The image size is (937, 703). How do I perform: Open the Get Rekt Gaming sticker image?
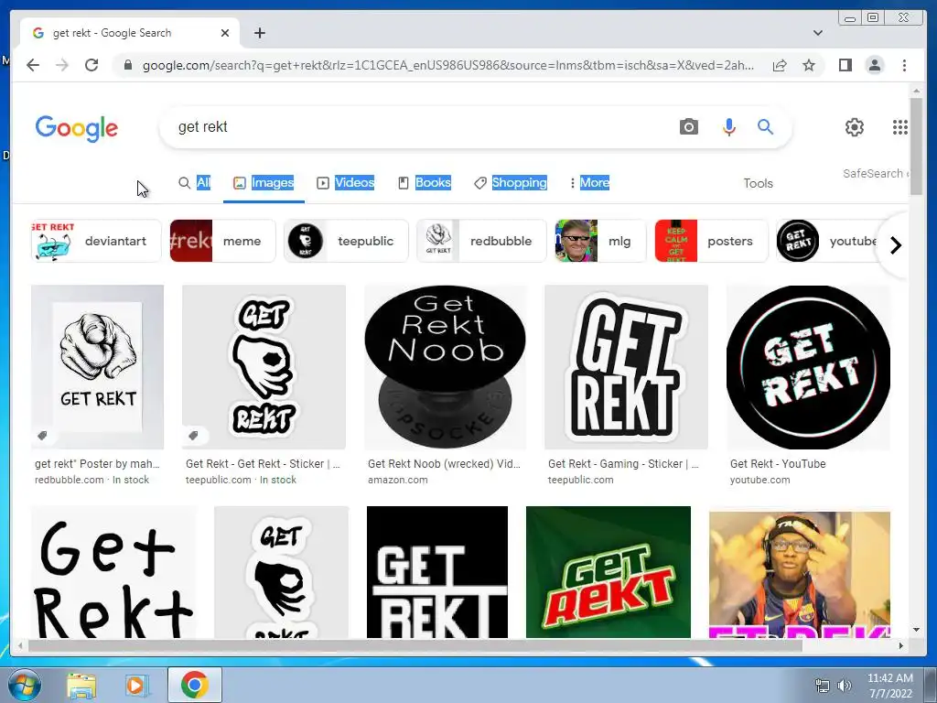click(x=626, y=367)
